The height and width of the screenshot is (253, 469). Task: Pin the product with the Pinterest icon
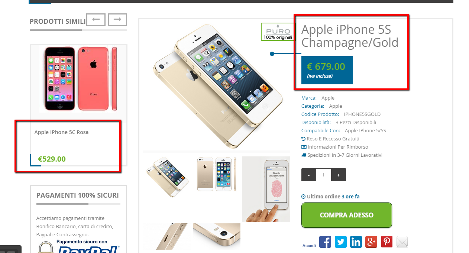(x=386, y=242)
